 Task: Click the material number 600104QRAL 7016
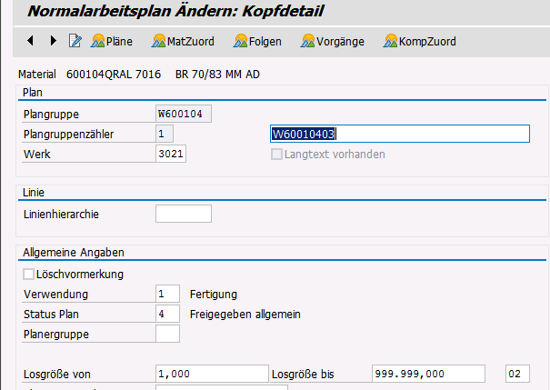click(114, 75)
